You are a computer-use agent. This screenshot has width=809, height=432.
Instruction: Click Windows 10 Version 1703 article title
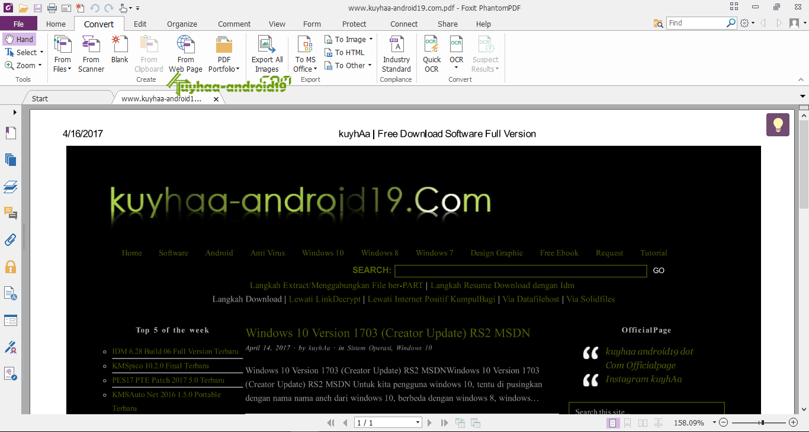[x=388, y=333]
